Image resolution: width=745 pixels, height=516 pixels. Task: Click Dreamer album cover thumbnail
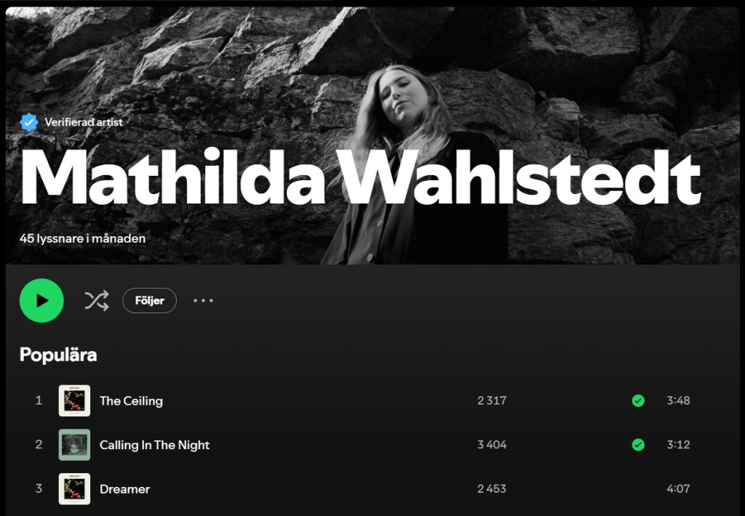coord(74,489)
